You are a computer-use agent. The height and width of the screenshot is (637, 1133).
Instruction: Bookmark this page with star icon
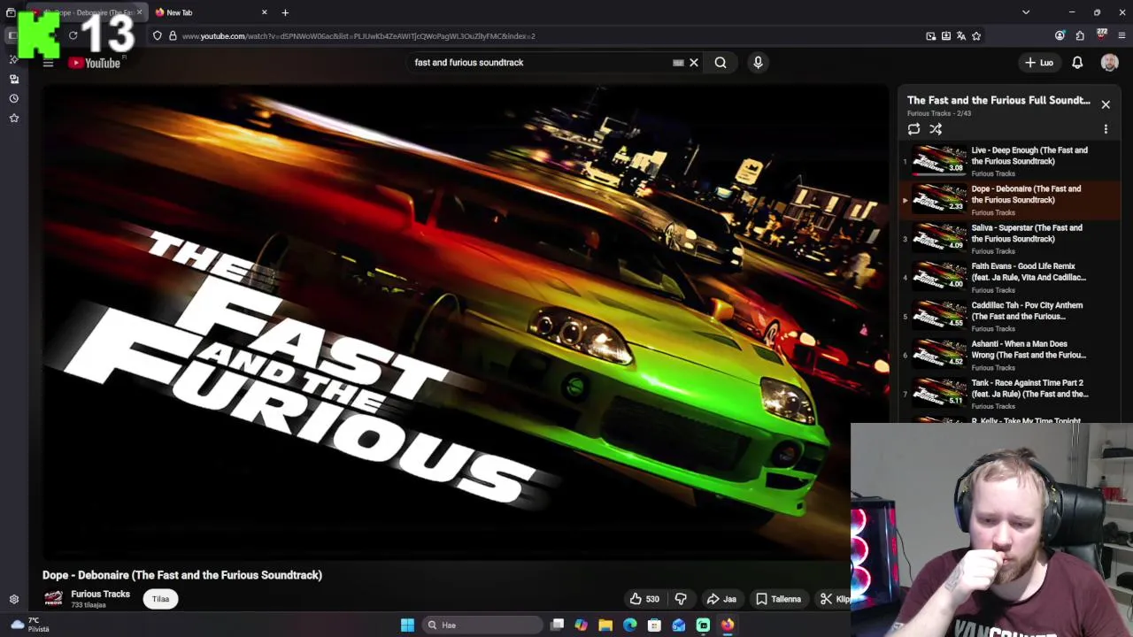(x=976, y=36)
